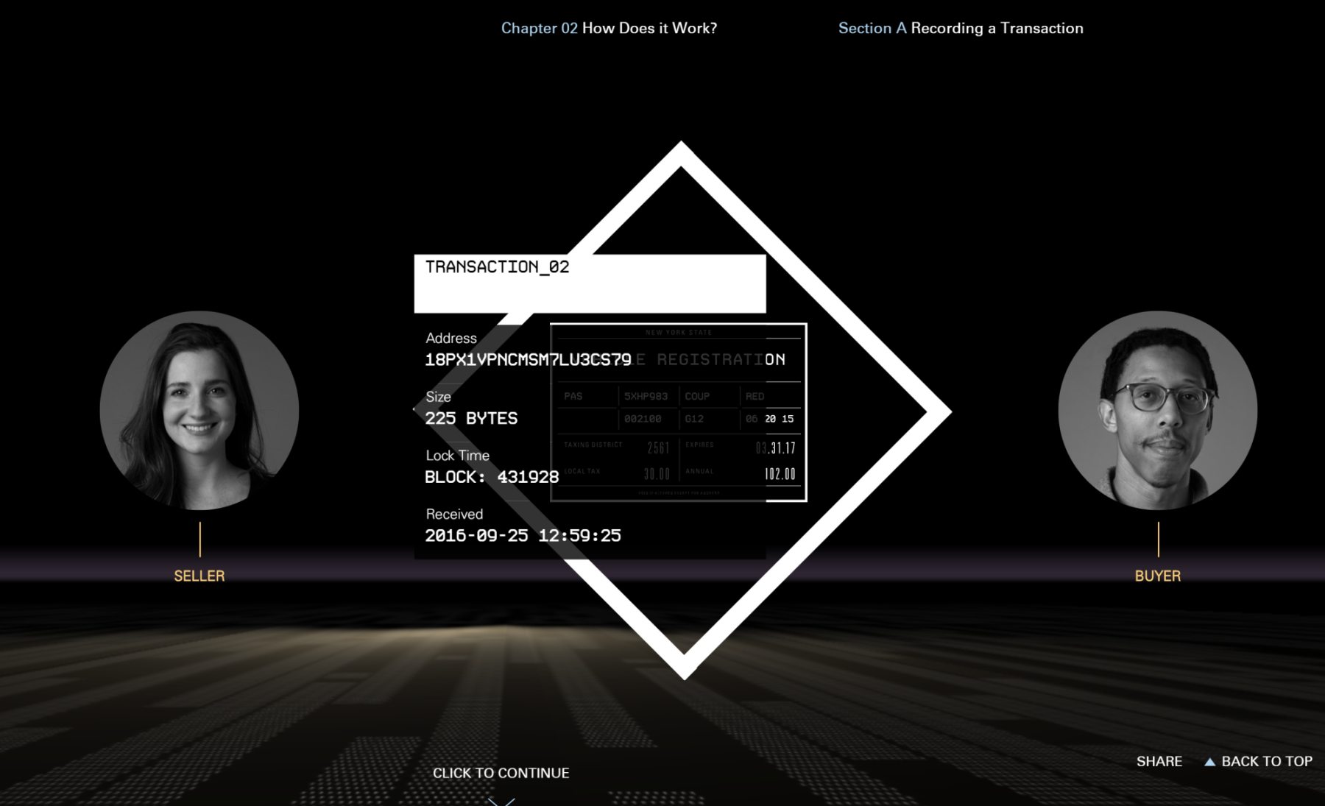
Task: Select the SELLER label
Action: (x=199, y=576)
